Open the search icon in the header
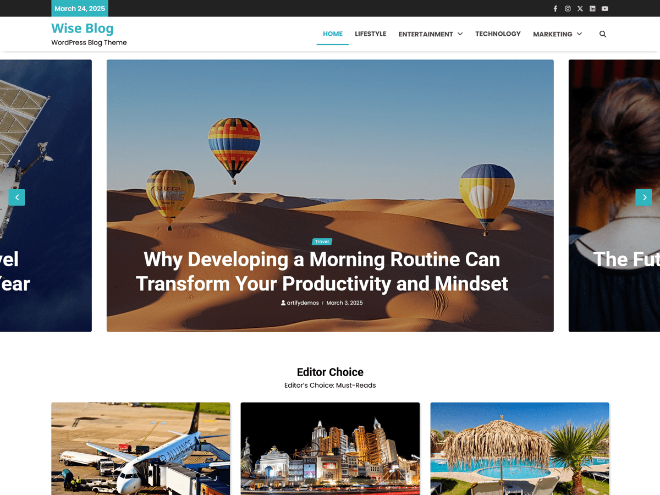This screenshot has height=495, width=660. [603, 34]
